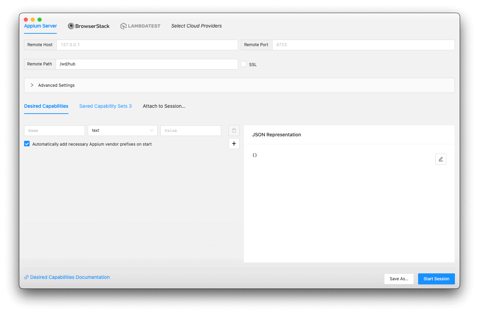The width and height of the screenshot is (479, 314).
Task: Disable automatic Appium vendor prefixes
Action: [x=26, y=144]
